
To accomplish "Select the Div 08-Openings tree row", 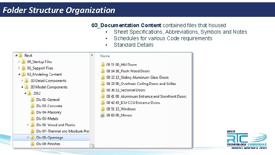I will pos(51,137).
